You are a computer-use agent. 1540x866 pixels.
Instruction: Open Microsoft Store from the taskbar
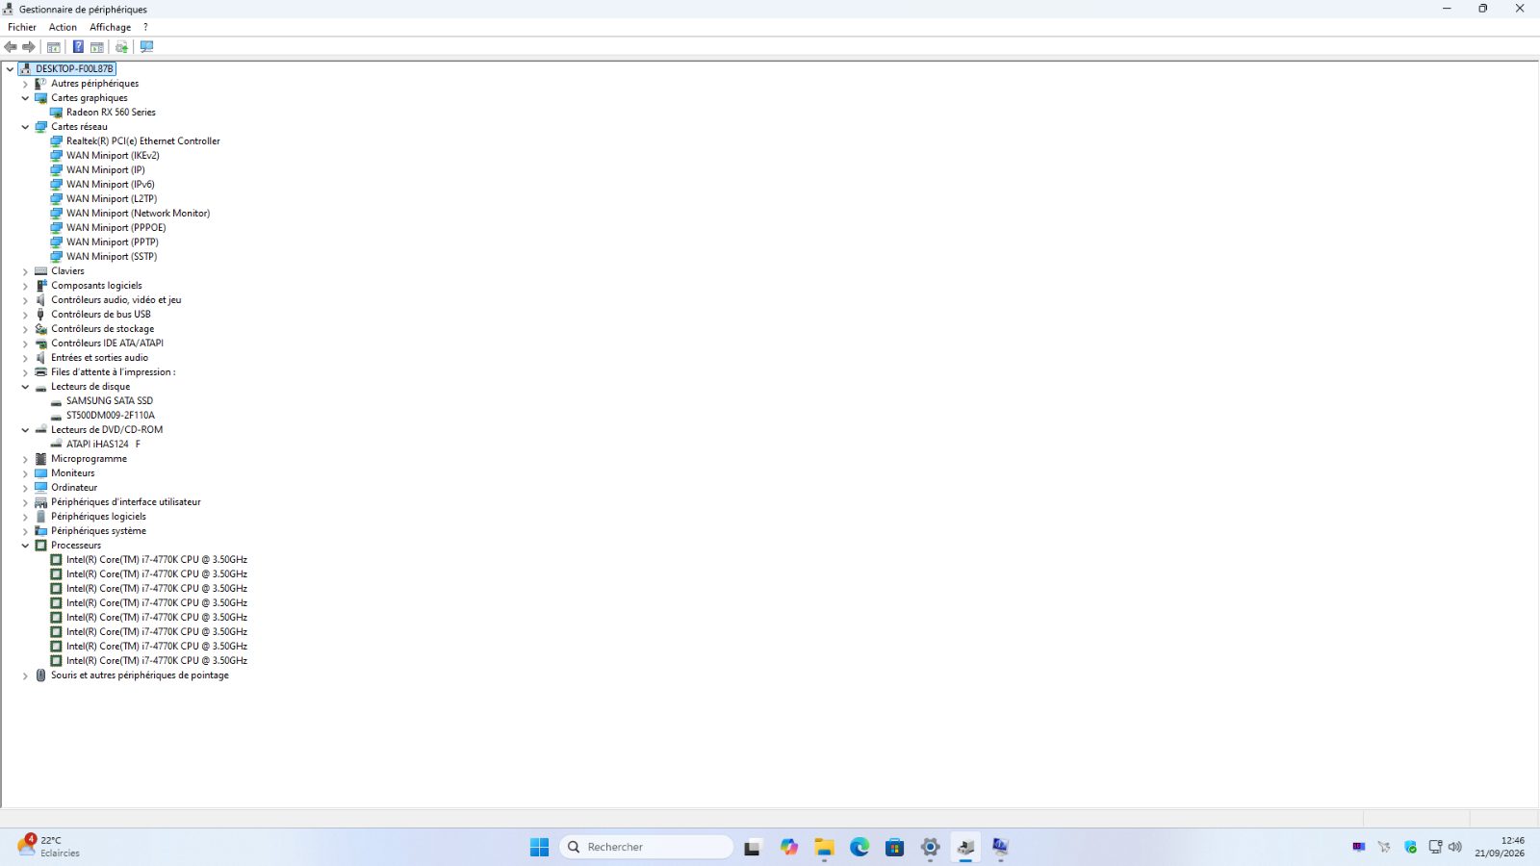tap(895, 847)
